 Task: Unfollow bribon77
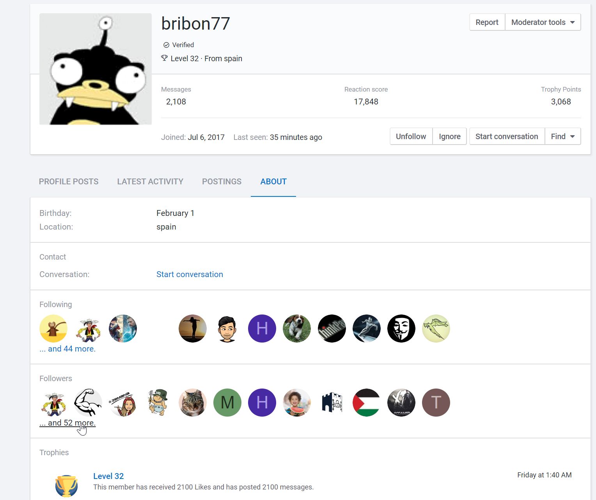click(411, 136)
